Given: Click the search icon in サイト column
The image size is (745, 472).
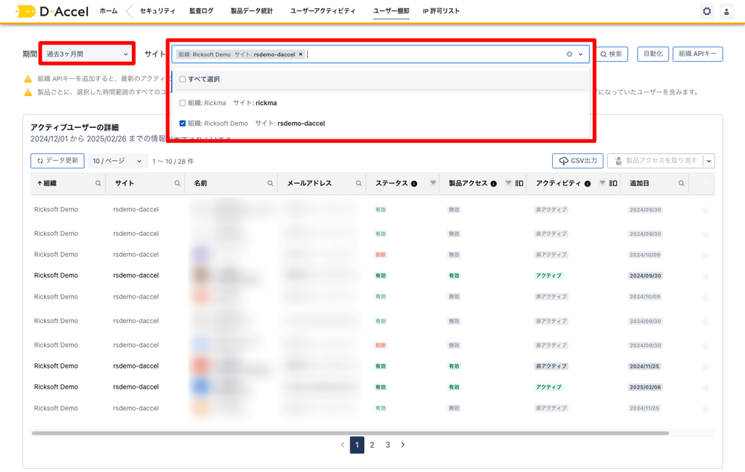Looking at the screenshot, I should click(x=177, y=183).
